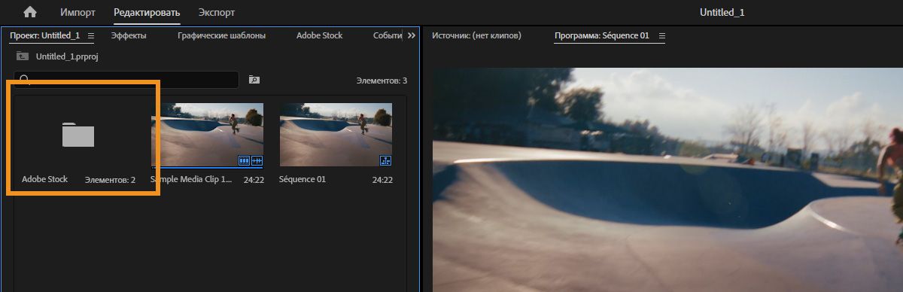Viewport: 903px width, 292px height.
Task: Open the Adobe Stock panel tab
Action: coord(319,35)
